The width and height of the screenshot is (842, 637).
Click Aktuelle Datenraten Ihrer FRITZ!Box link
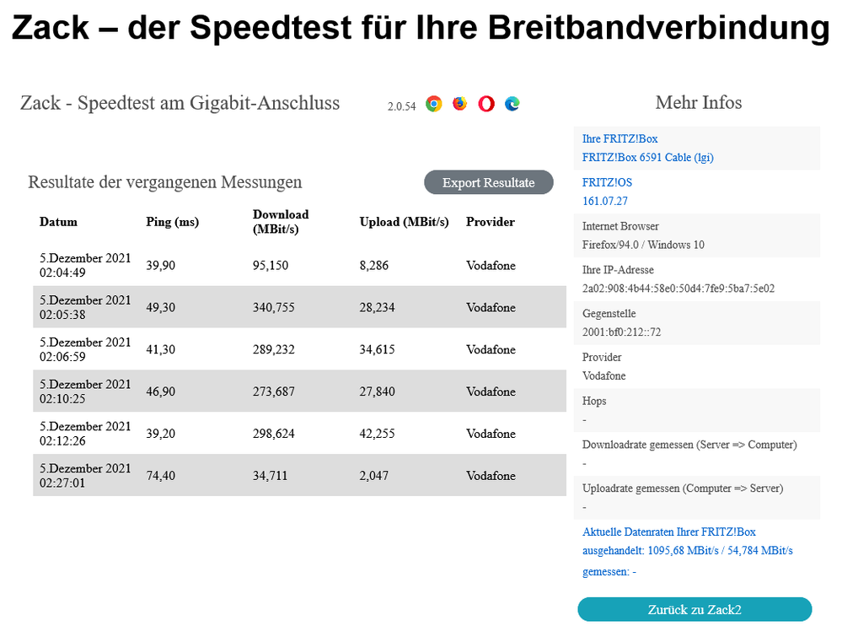669,532
